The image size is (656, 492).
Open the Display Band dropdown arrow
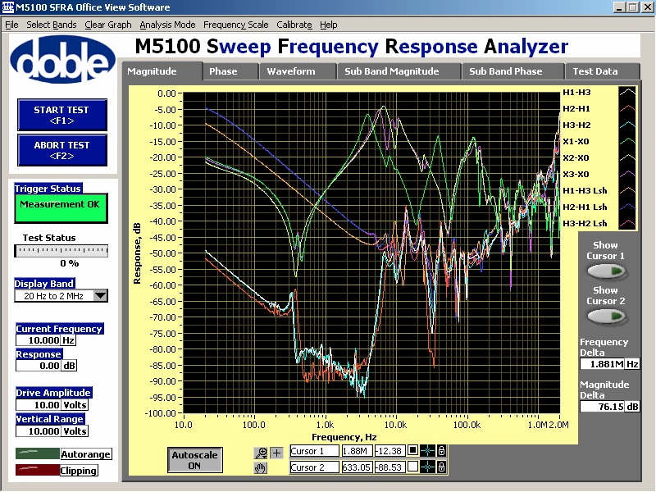100,296
